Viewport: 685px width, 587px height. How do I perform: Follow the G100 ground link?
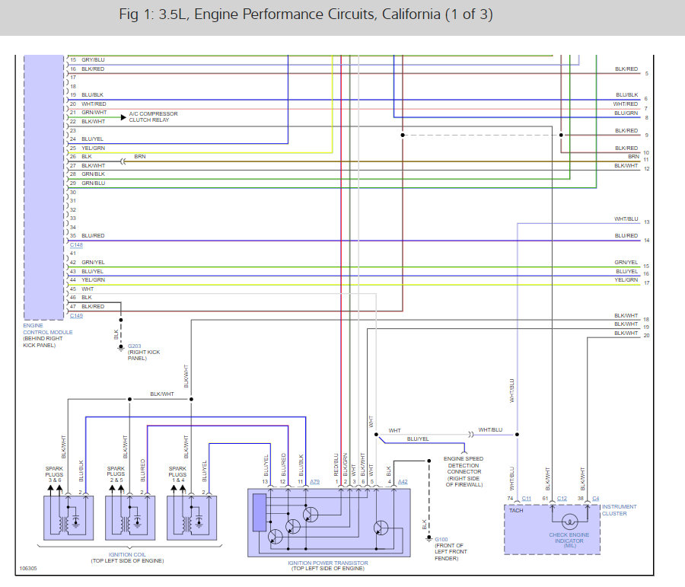click(441, 539)
